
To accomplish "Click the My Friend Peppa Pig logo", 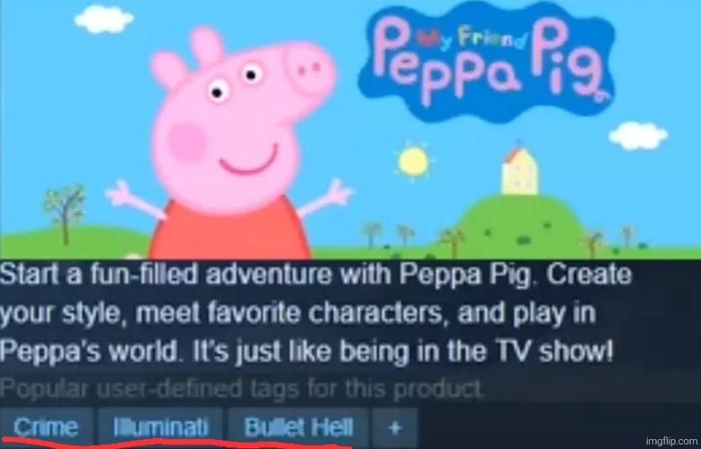I will [x=489, y=60].
